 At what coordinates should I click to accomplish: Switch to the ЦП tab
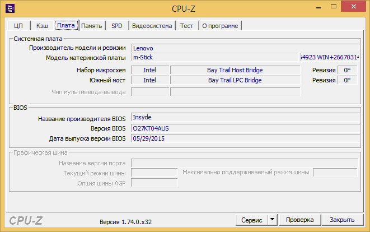(x=18, y=26)
